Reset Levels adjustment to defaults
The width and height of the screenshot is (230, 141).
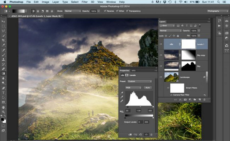(140, 134)
